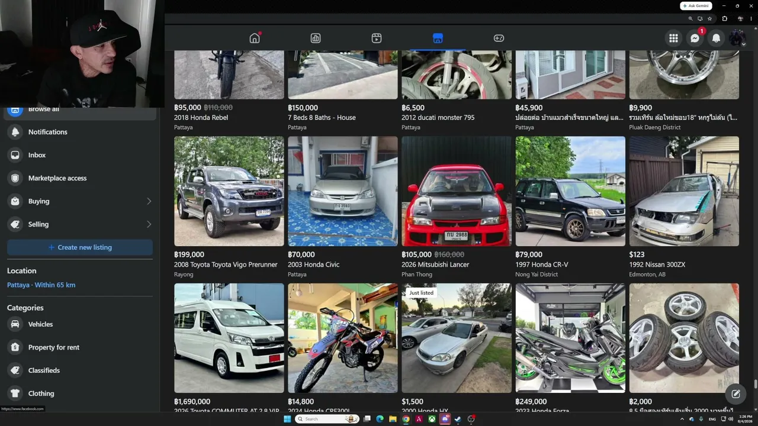Launch Microsoft Edge from the taskbar
The image size is (758, 426).
(x=380, y=419)
